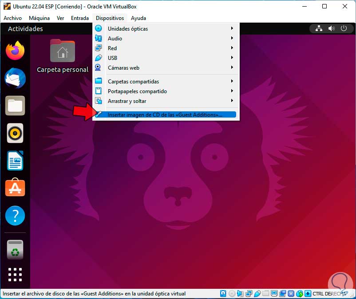This screenshot has height=299, width=356.
Task: Click the recording status bar icon
Action: 282,294
